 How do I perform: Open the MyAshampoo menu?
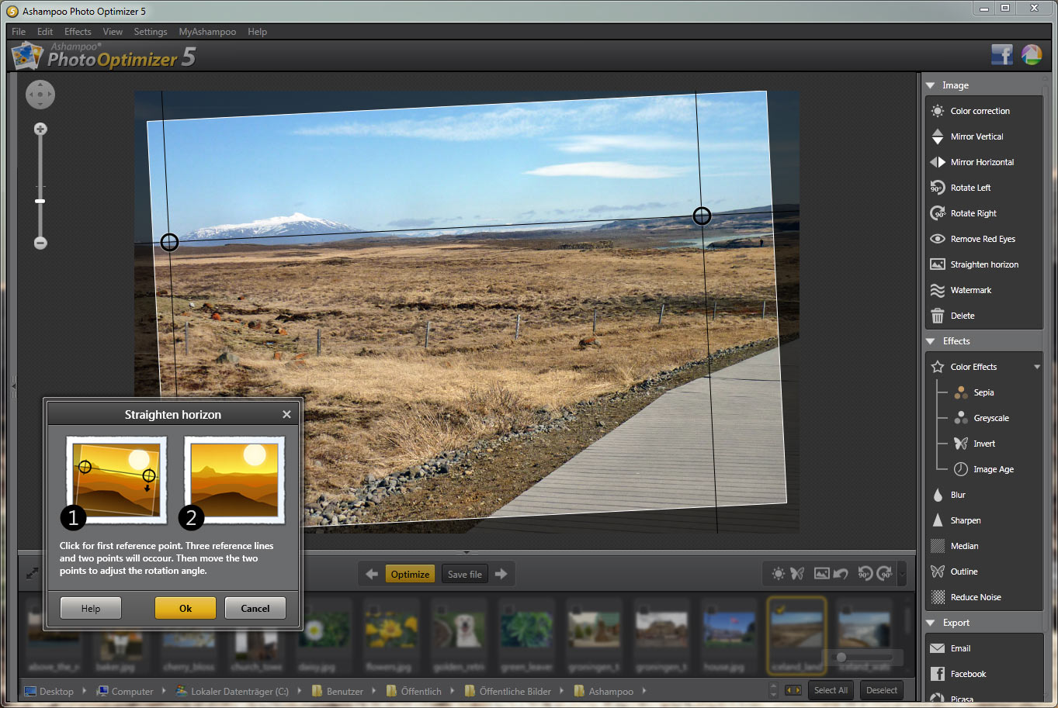(207, 32)
